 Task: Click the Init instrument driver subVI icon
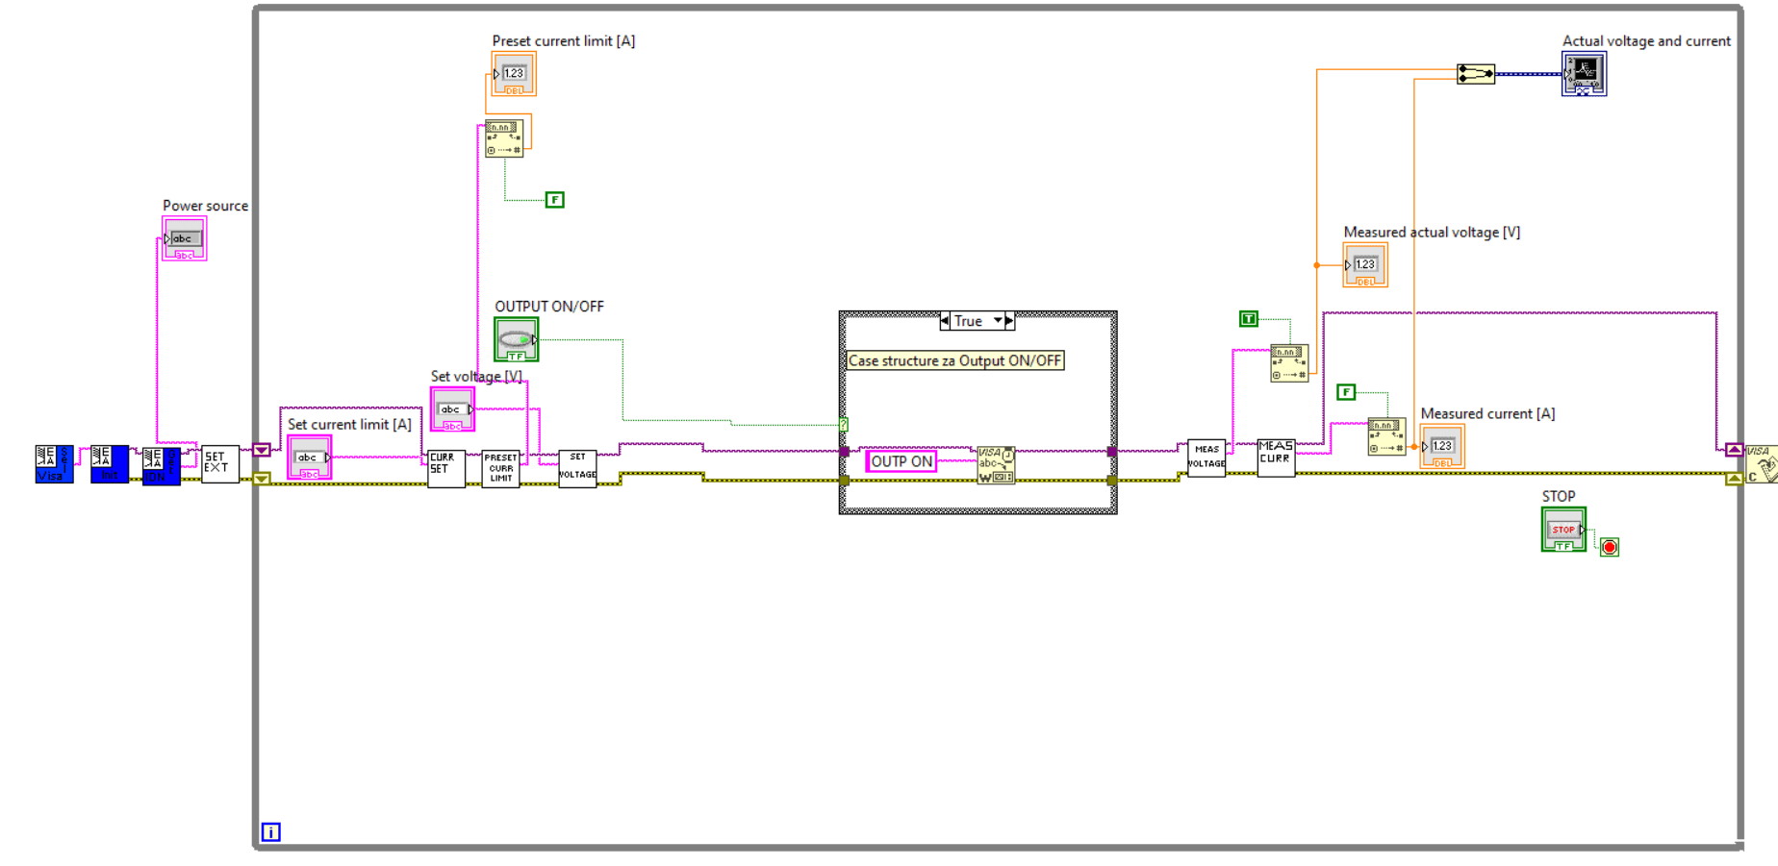(x=109, y=463)
